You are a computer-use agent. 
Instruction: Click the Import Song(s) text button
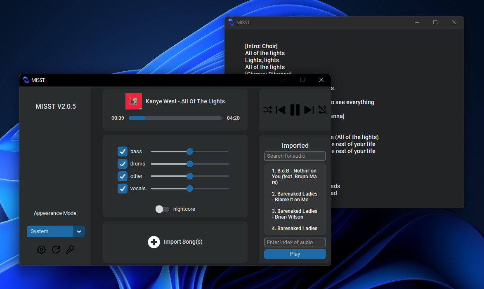(x=183, y=242)
